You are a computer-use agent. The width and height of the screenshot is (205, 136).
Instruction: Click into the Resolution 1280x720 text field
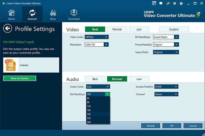pos(94,45)
